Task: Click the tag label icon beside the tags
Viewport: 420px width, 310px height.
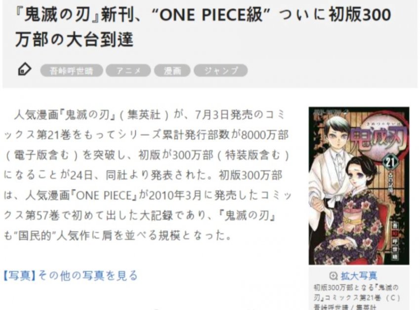Action: (x=24, y=70)
